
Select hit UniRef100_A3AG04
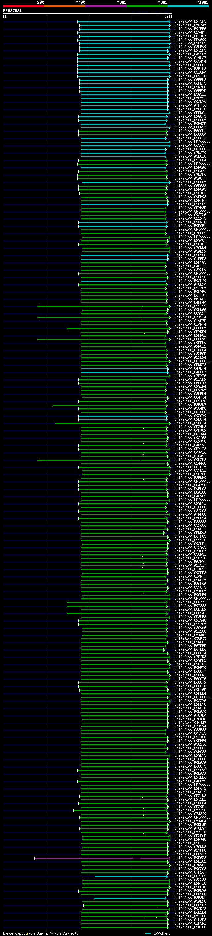[x=190, y=350]
